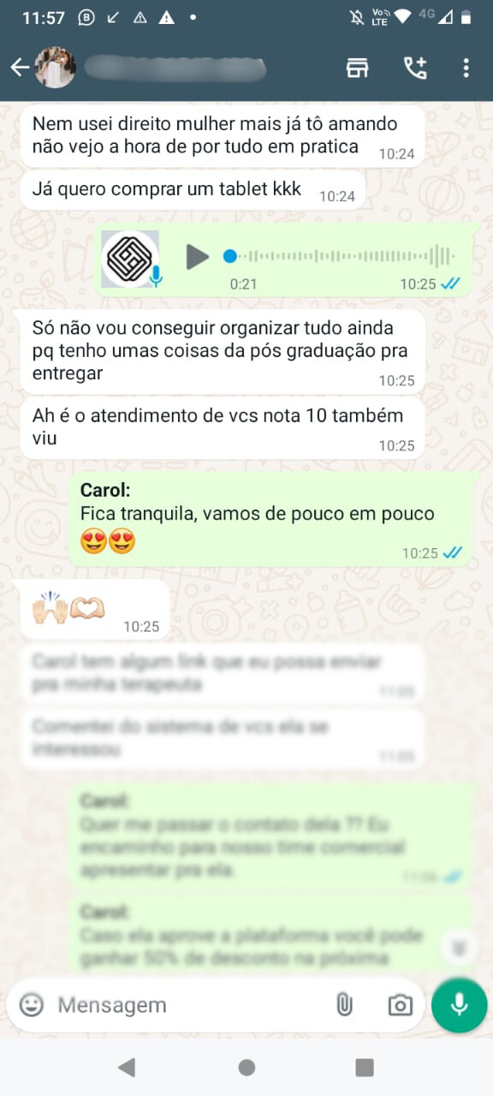Tap the Android home circle button
This screenshot has height=1096, width=493.
click(x=246, y=1067)
